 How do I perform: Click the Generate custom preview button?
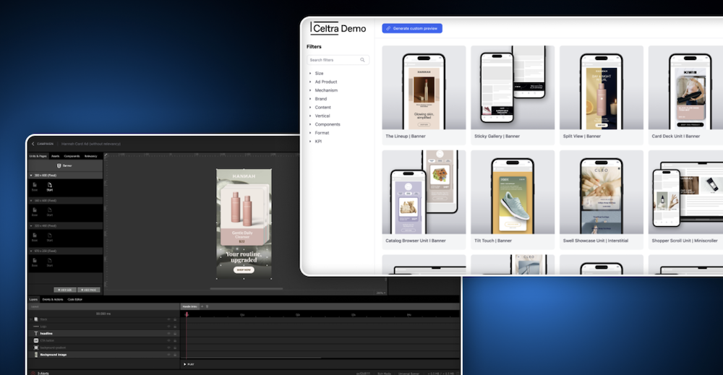412,28
